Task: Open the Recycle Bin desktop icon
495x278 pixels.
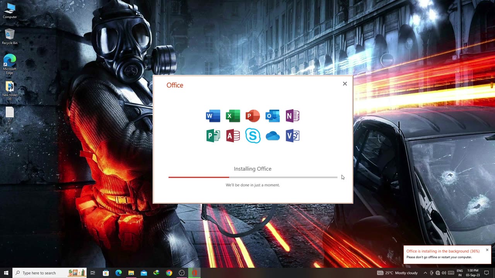Action: coord(10,37)
